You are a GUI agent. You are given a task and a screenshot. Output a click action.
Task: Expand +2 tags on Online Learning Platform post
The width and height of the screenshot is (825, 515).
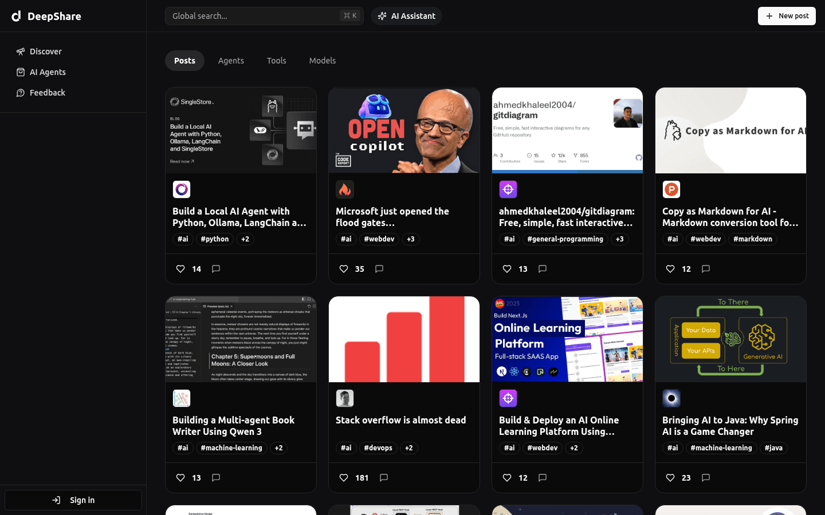[574, 448]
